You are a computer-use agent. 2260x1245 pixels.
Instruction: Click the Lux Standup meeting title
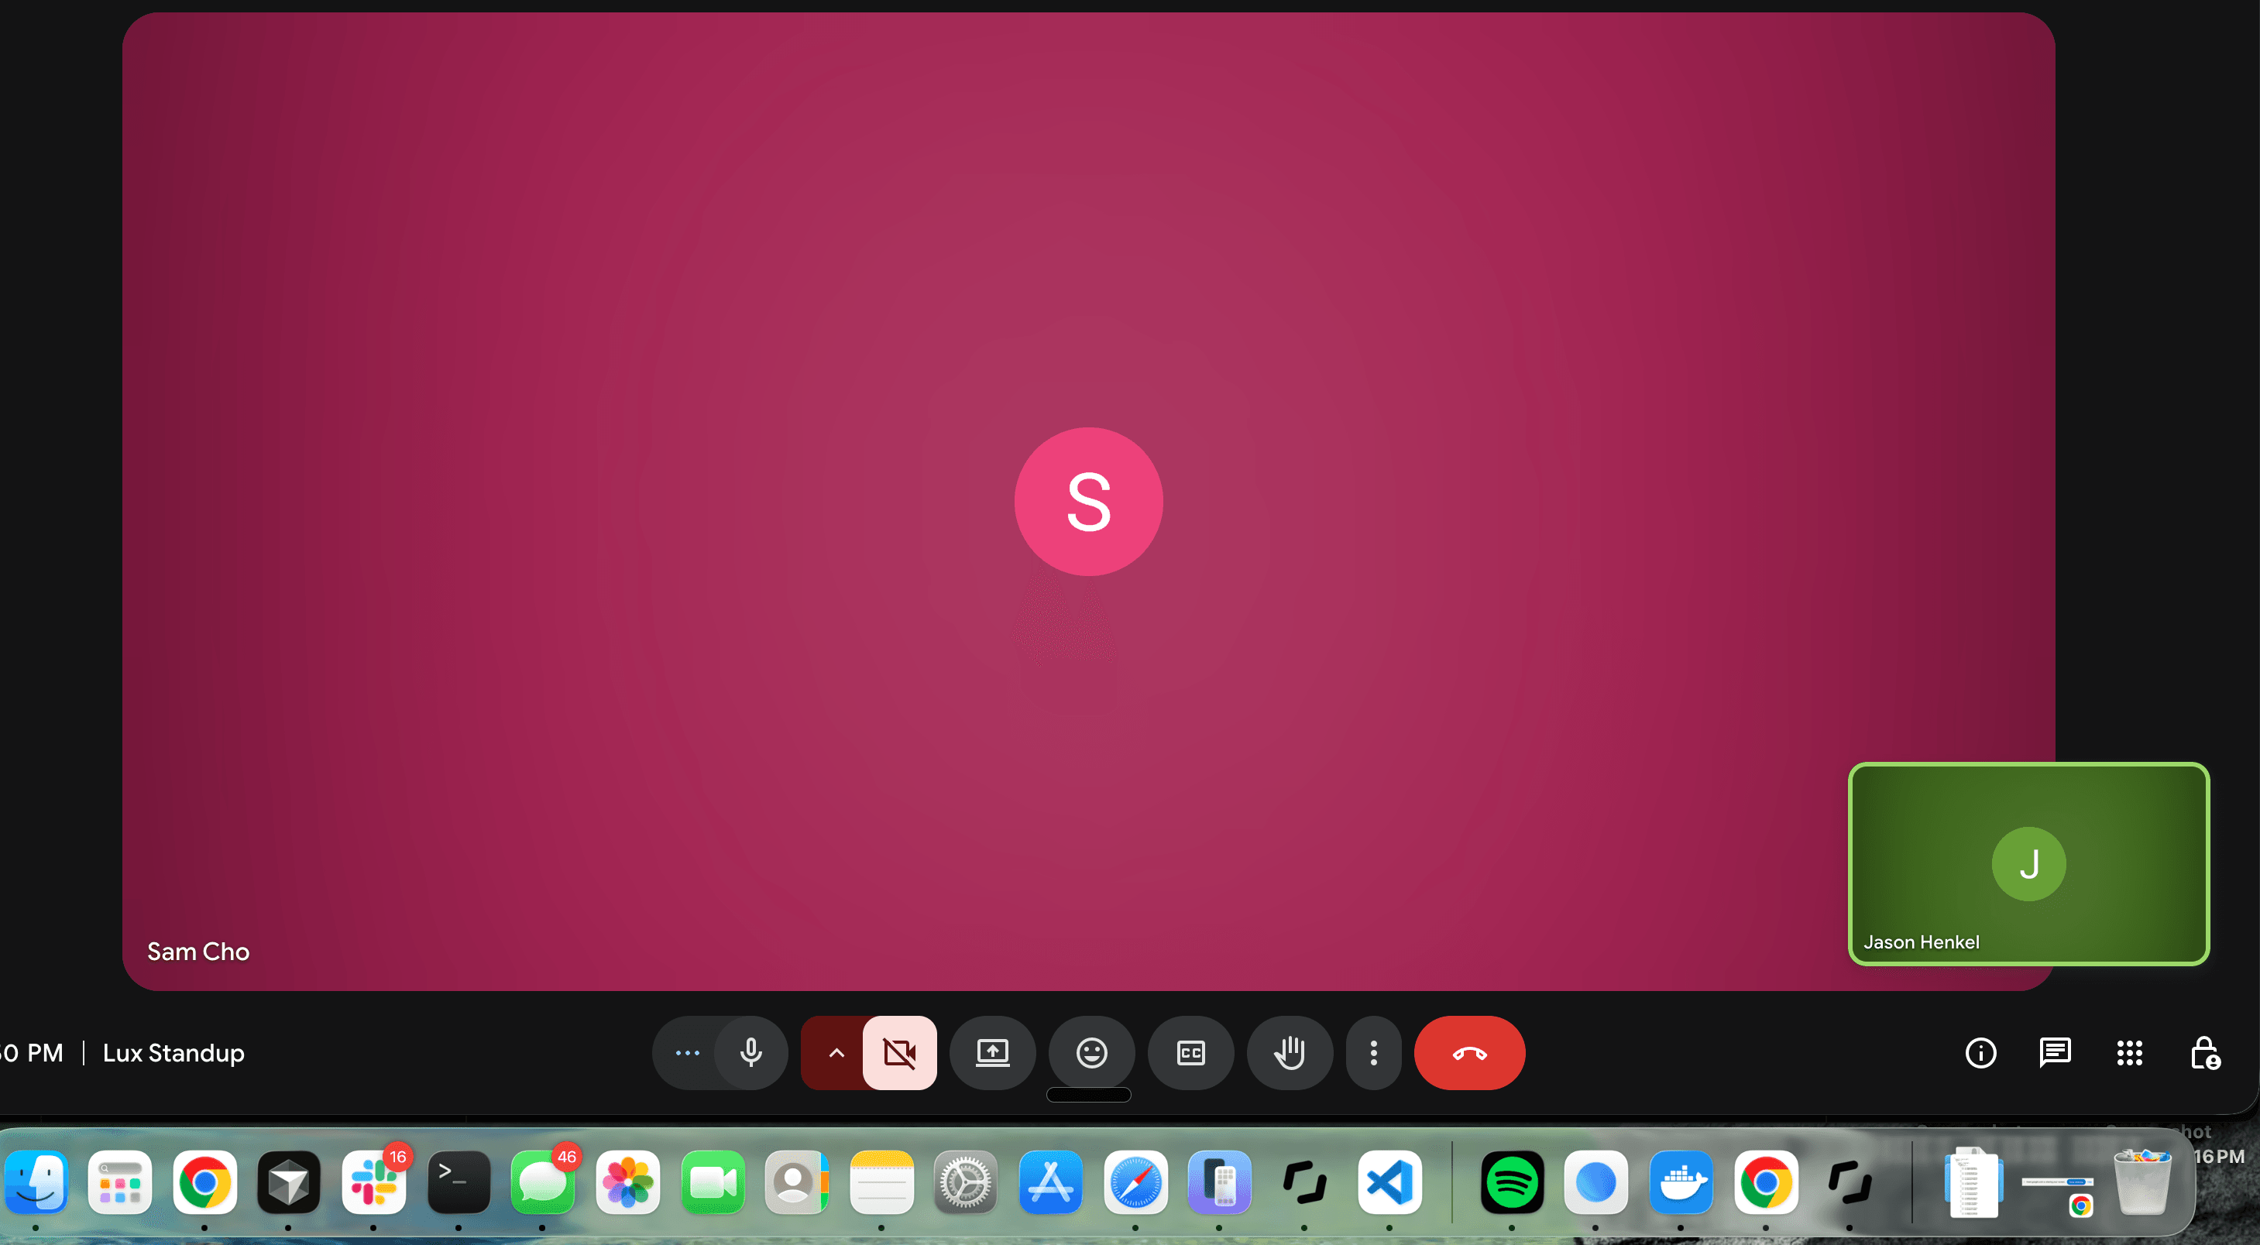click(173, 1052)
